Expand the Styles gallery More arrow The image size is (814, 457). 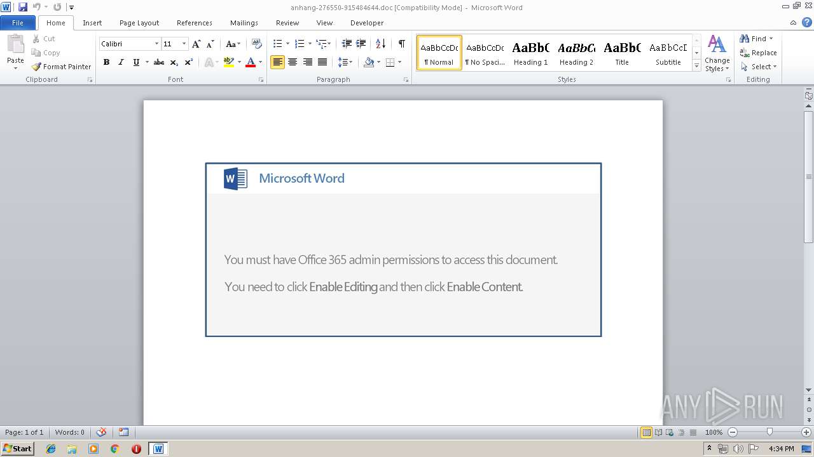[696, 66]
